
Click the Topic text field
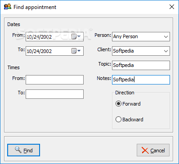pyautogui.click(x=141, y=65)
